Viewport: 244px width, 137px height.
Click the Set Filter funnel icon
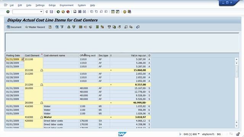(62, 27)
